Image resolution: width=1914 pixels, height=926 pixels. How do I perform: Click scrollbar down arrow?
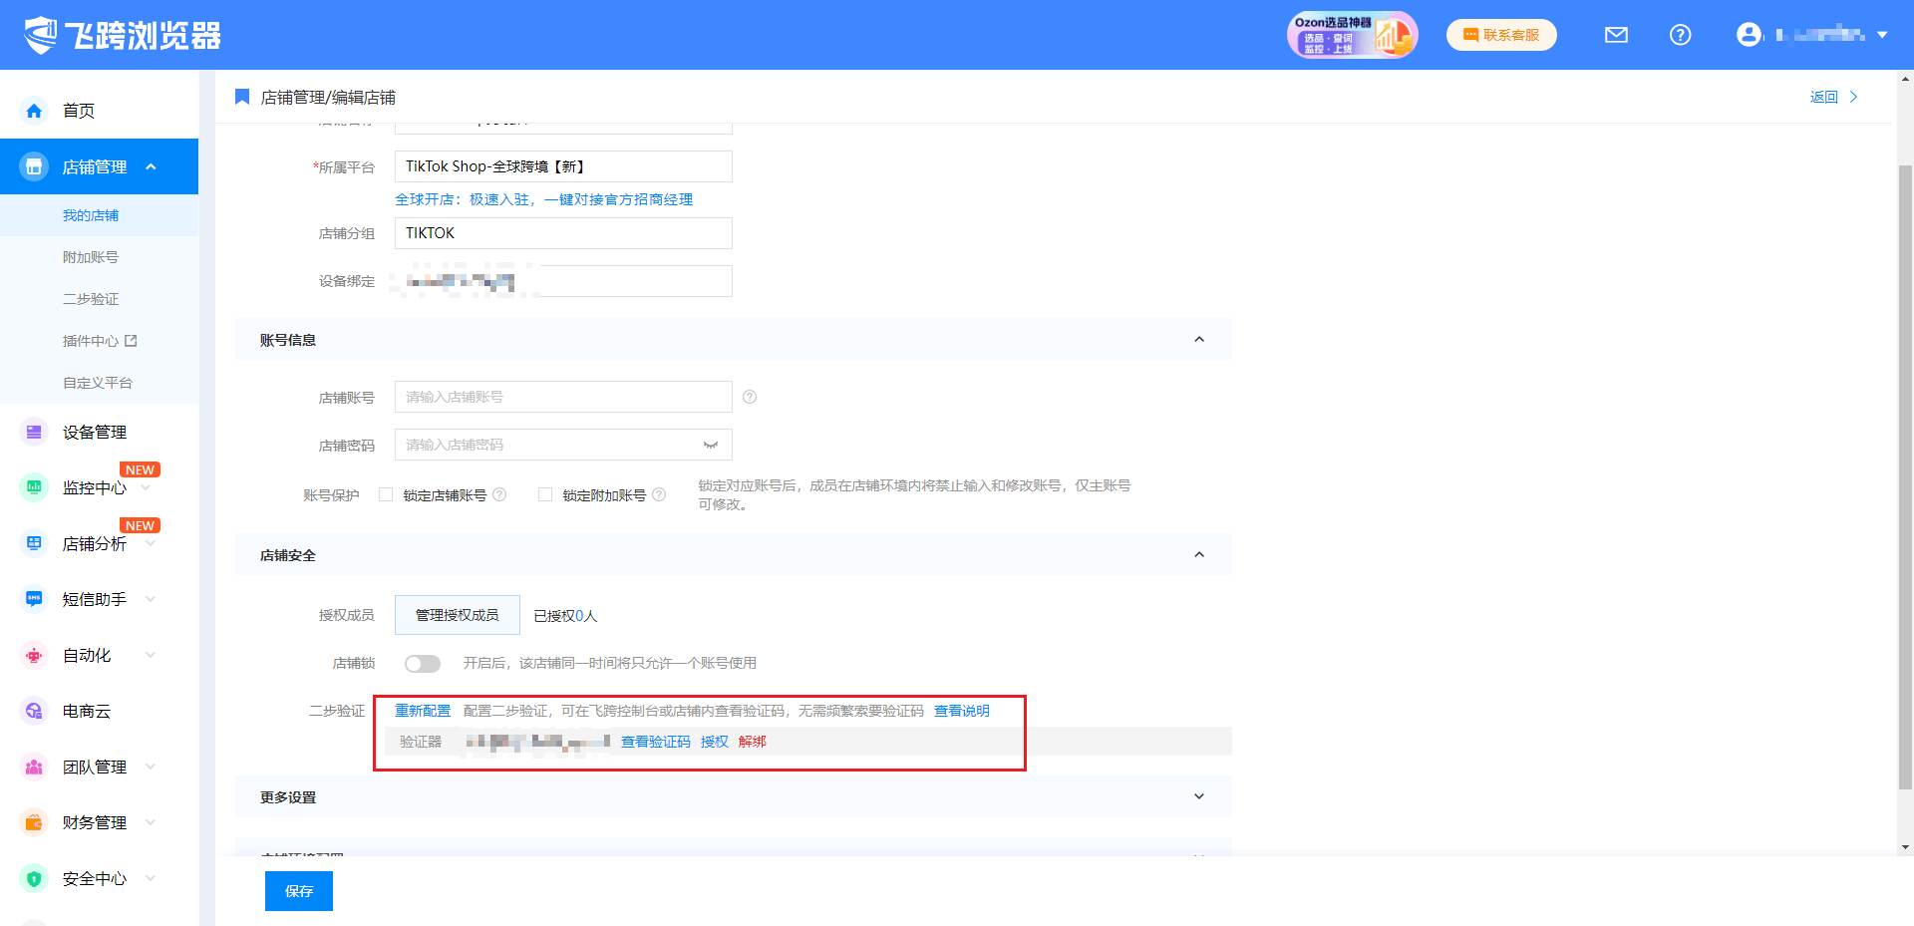coord(1905,847)
